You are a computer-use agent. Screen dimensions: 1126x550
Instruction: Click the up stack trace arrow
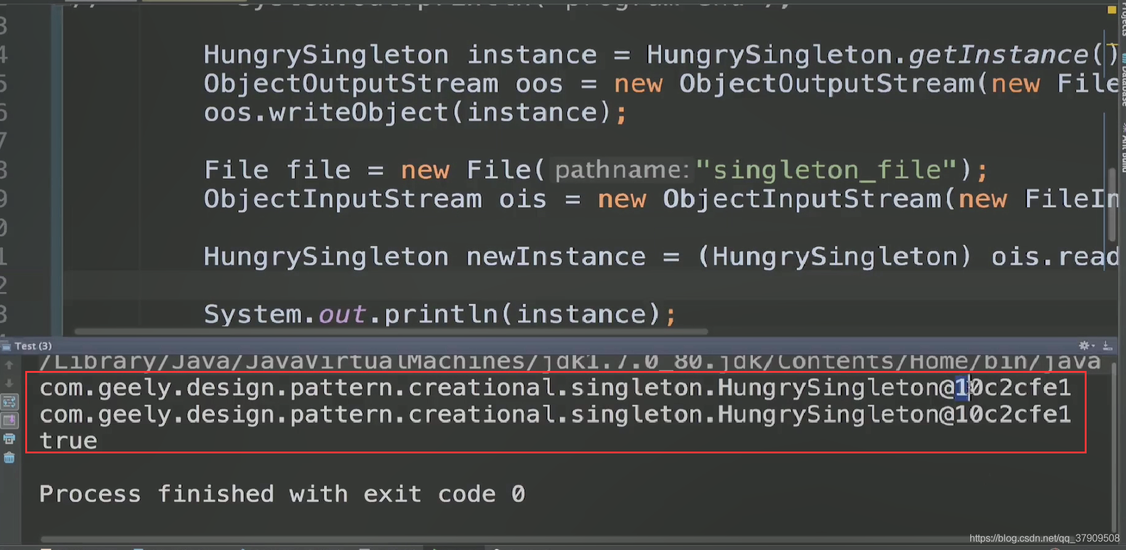pos(9,365)
